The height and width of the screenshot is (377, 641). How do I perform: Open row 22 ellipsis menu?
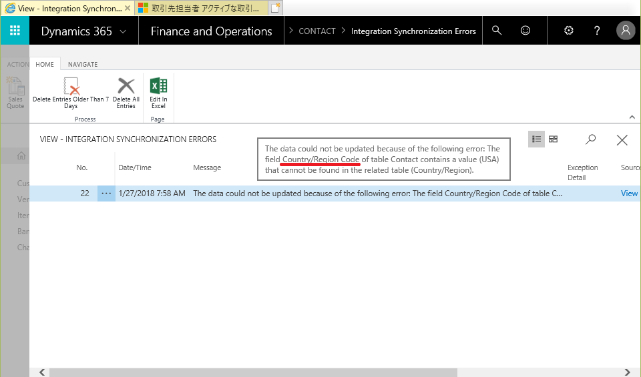pyautogui.click(x=106, y=194)
